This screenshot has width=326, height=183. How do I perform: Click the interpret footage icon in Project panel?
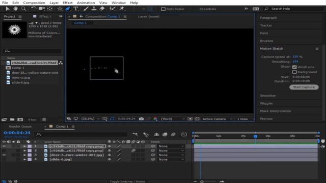click(4, 119)
